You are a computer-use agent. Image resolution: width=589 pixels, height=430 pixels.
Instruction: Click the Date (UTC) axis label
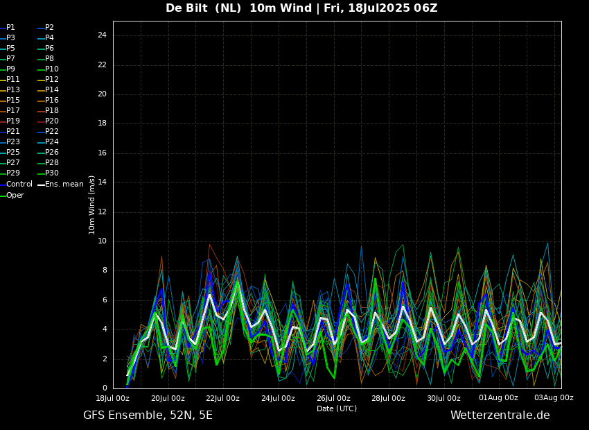coord(337,409)
